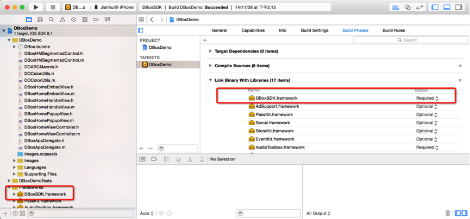Viewport: 470px width, 219px height.
Task: Open the Debug navigator icon
Action: (x=85, y=20)
